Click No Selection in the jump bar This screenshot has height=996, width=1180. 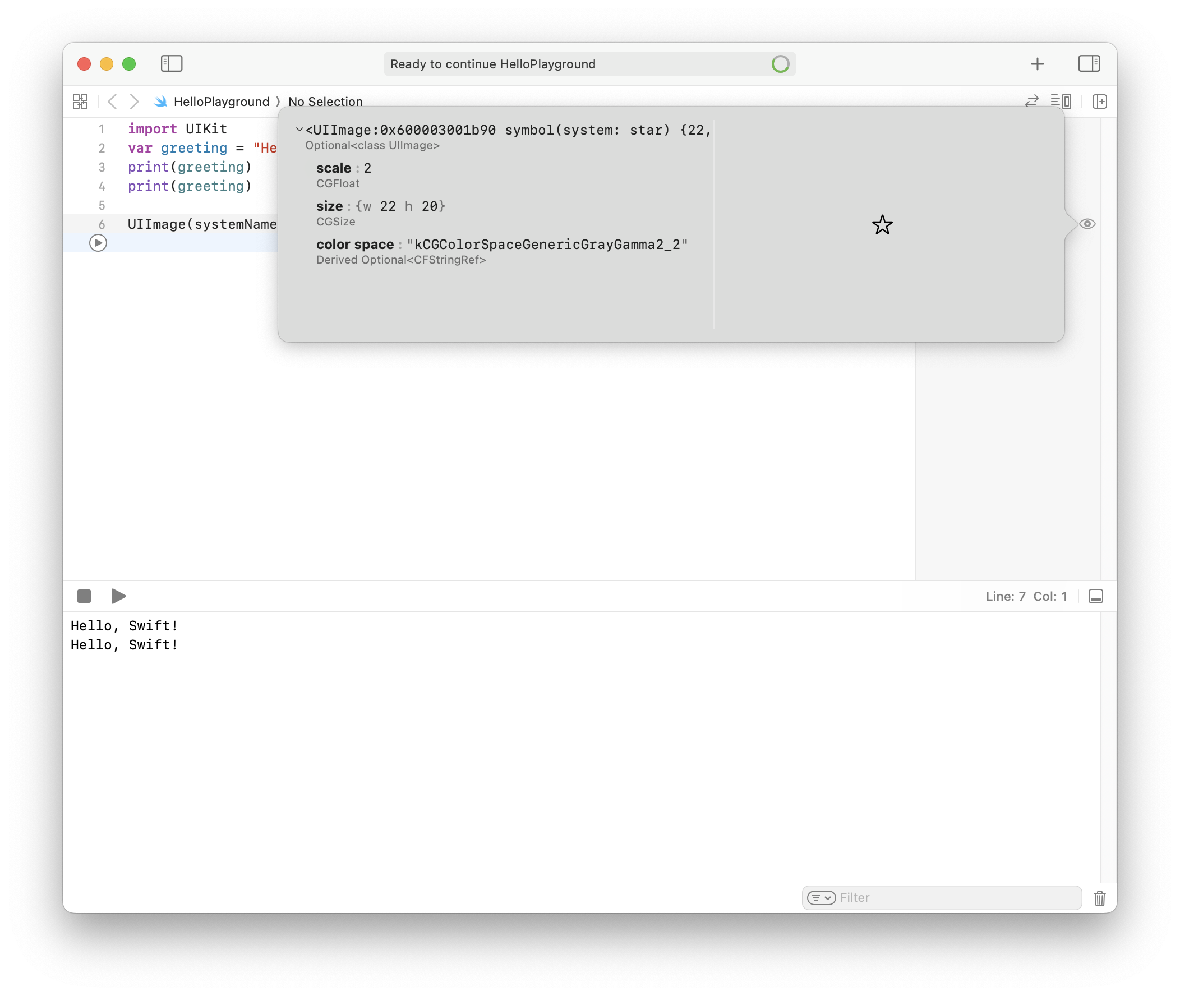click(x=325, y=102)
